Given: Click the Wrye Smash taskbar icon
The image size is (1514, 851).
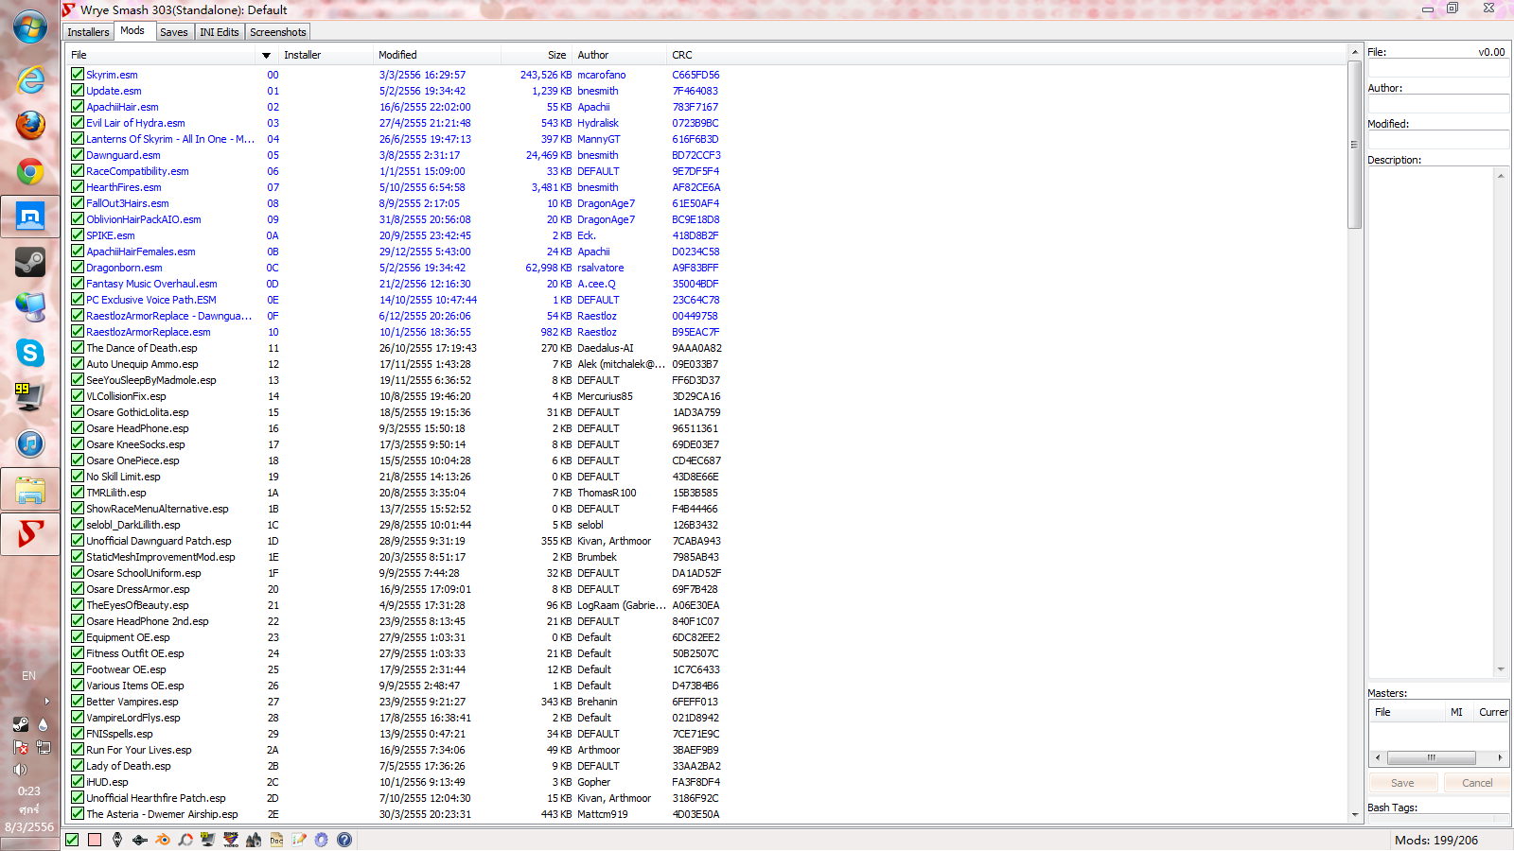Looking at the screenshot, I should pyautogui.click(x=30, y=534).
